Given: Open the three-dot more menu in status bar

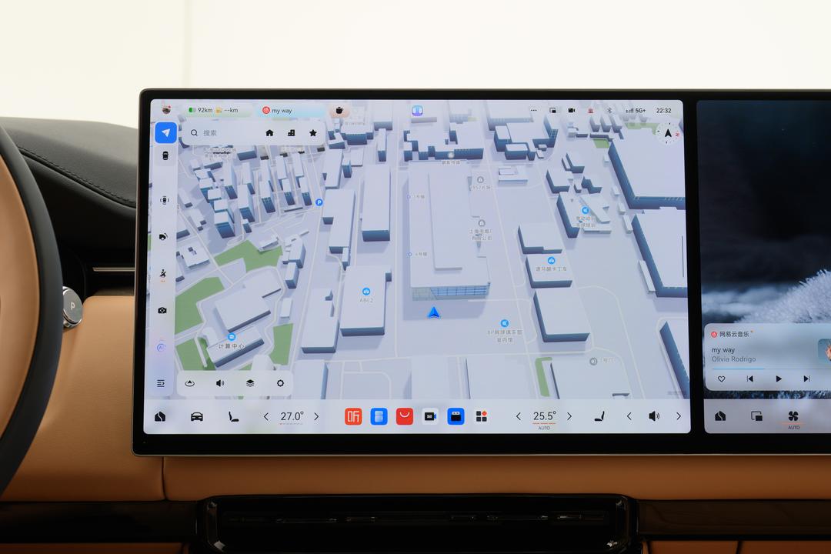Looking at the screenshot, I should click(x=534, y=110).
